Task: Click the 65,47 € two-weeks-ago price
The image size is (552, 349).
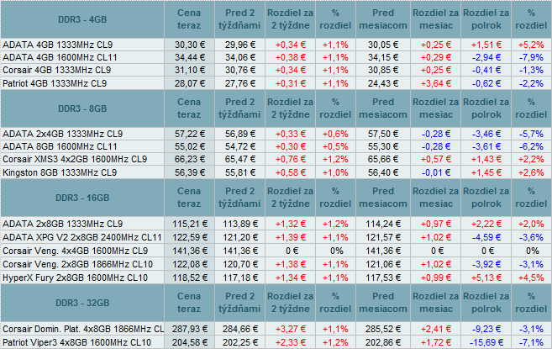Action: (239, 159)
